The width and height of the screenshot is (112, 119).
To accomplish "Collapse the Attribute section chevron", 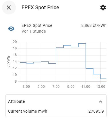I will click(101, 102).
